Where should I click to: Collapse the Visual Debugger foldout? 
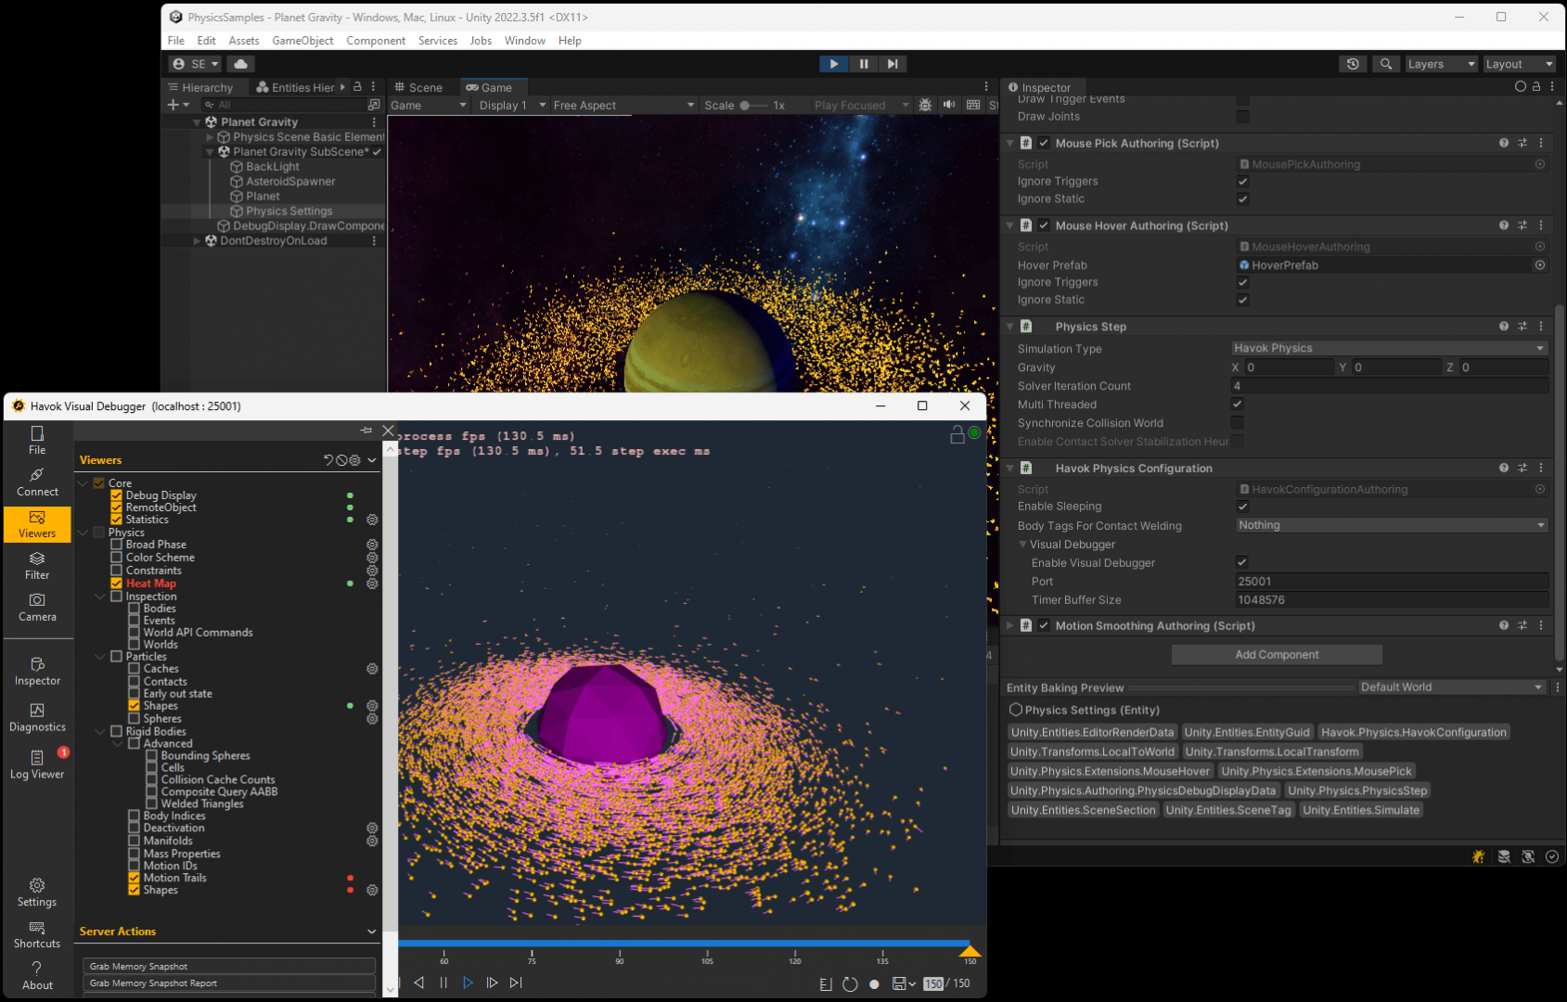tap(1022, 545)
